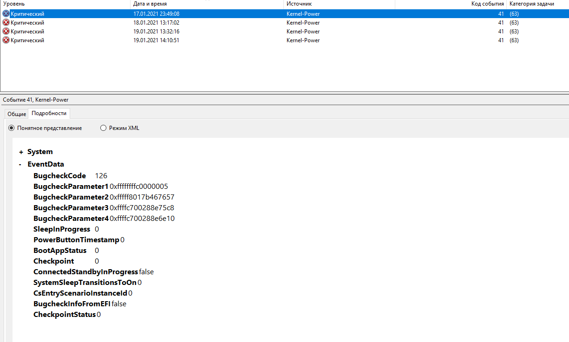Click the BugcheckCode label
Viewport: 569px width, 342px height.
pyautogui.click(x=59, y=176)
